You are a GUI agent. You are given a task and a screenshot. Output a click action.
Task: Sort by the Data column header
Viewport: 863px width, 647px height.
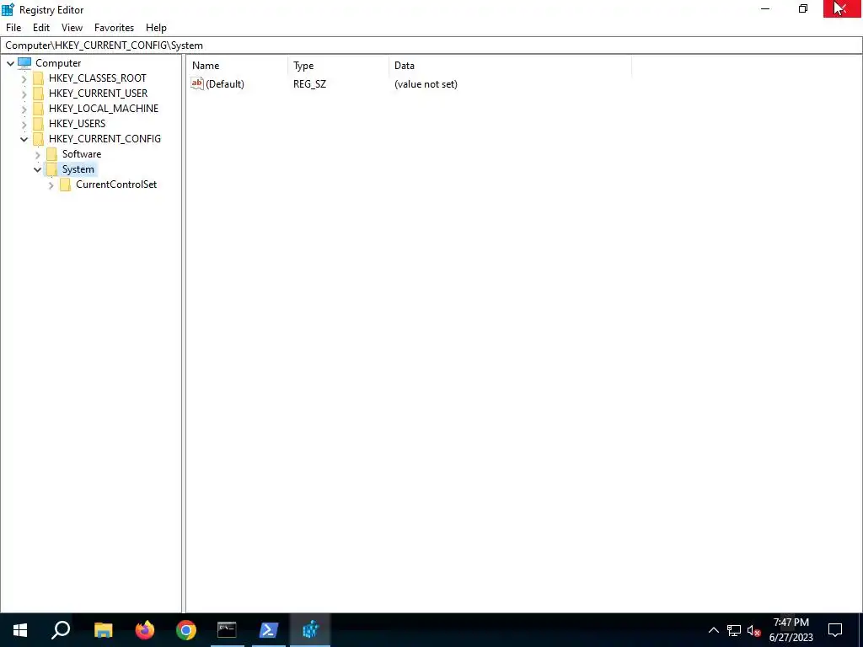click(510, 66)
